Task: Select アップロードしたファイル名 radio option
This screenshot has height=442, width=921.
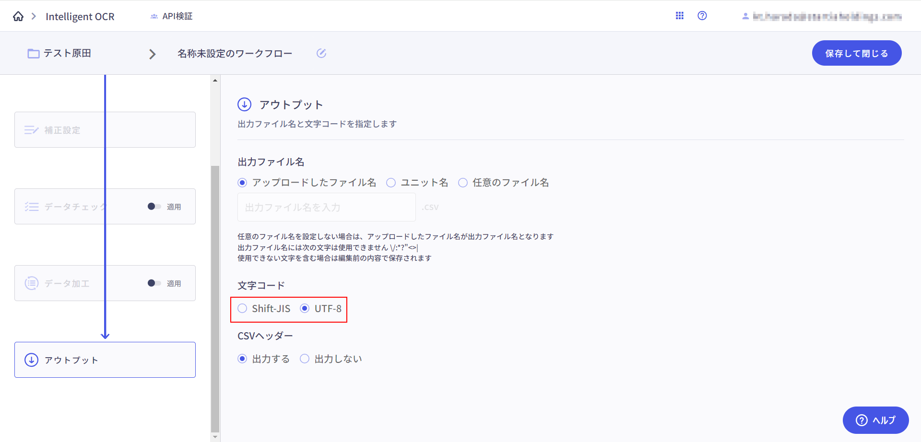Action: click(242, 183)
